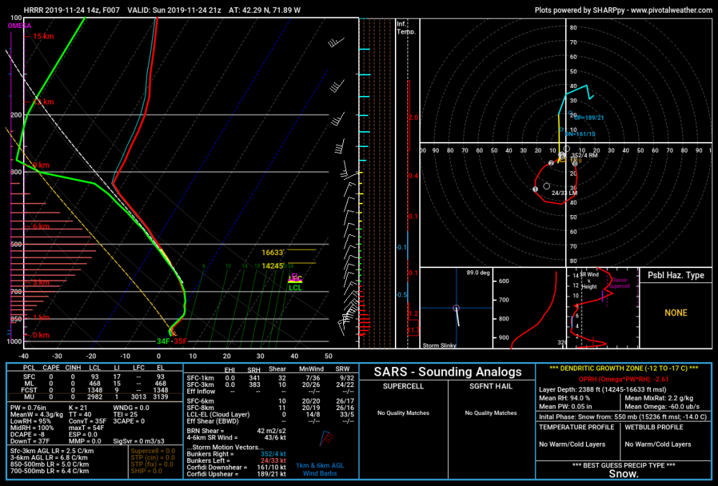Screen dimensions: 718x486
Task: Click the SFC-1km kinematics row label
Action: tap(200, 378)
